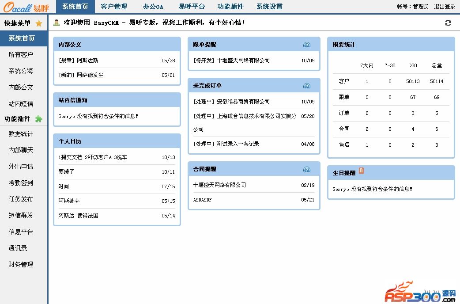Click the Oacall 易呼 logo
The image size is (460, 304).
[26, 7]
